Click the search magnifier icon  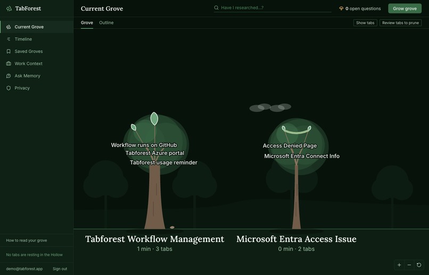(217, 7)
